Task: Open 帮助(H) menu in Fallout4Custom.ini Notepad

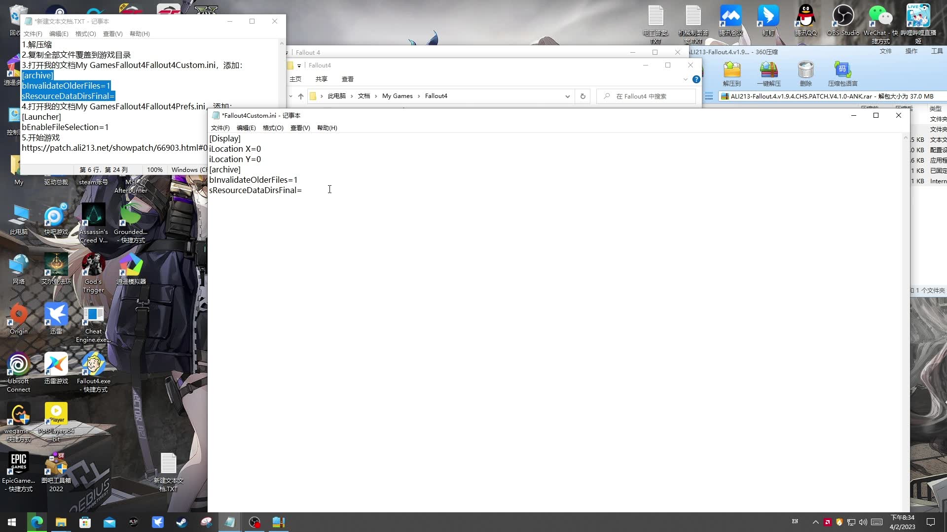Action: tap(327, 128)
